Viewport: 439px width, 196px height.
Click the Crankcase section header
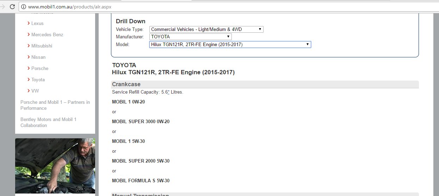pyautogui.click(x=265, y=84)
